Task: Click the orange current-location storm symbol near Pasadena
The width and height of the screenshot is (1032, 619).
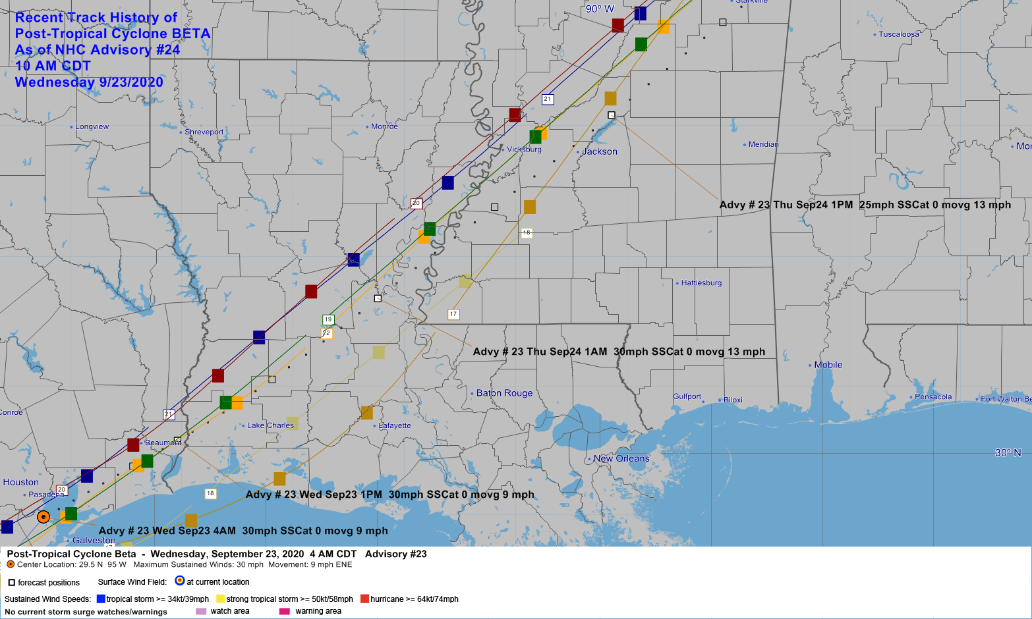Action: click(43, 517)
